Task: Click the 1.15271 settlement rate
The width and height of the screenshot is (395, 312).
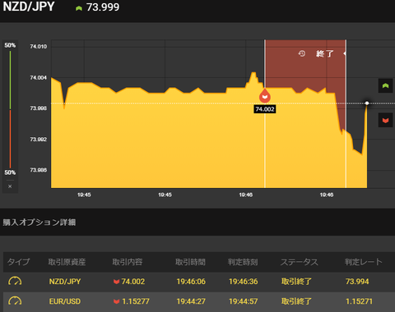Action: (x=359, y=301)
